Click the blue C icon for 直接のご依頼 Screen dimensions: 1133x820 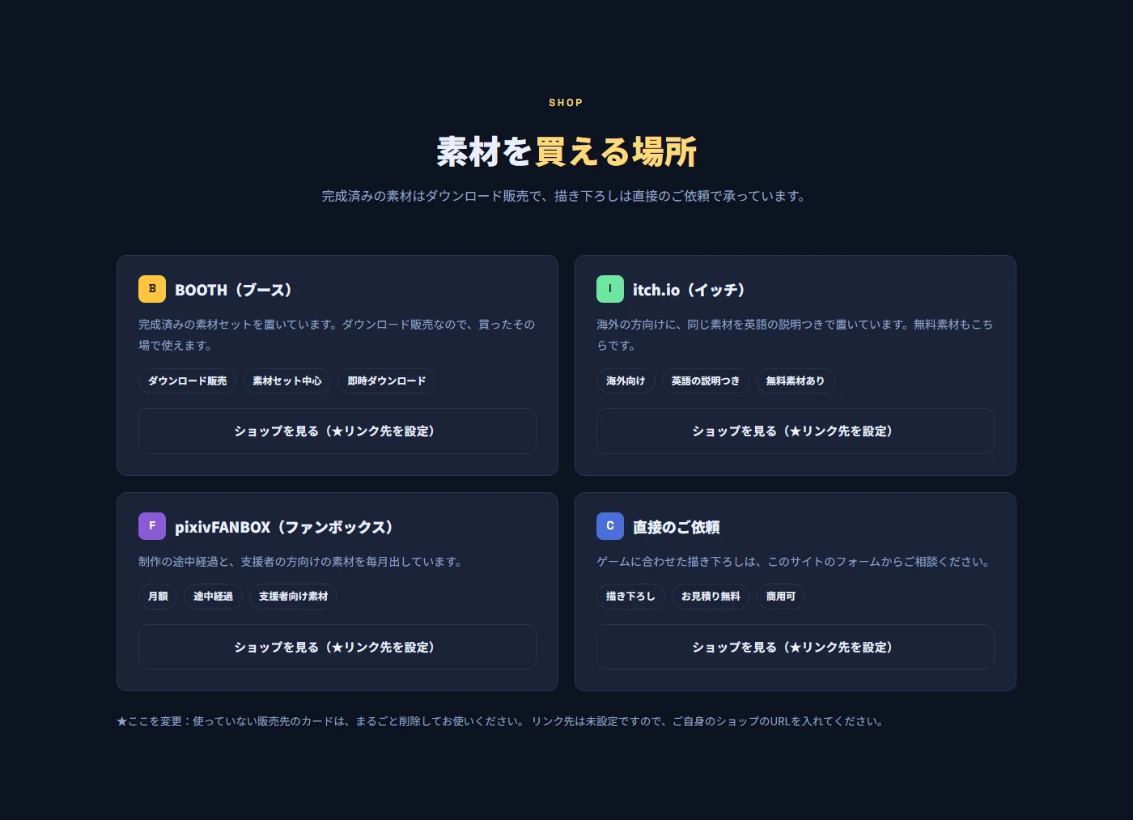(x=610, y=526)
